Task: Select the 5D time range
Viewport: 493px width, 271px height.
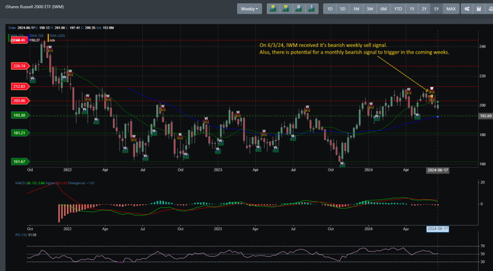Action: [x=343, y=9]
